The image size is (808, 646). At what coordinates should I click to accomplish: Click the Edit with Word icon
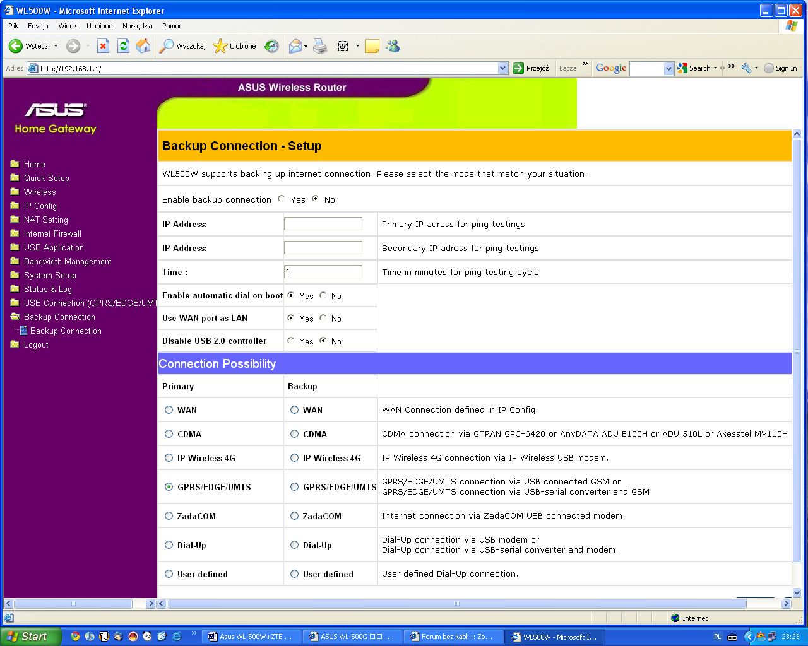[343, 46]
